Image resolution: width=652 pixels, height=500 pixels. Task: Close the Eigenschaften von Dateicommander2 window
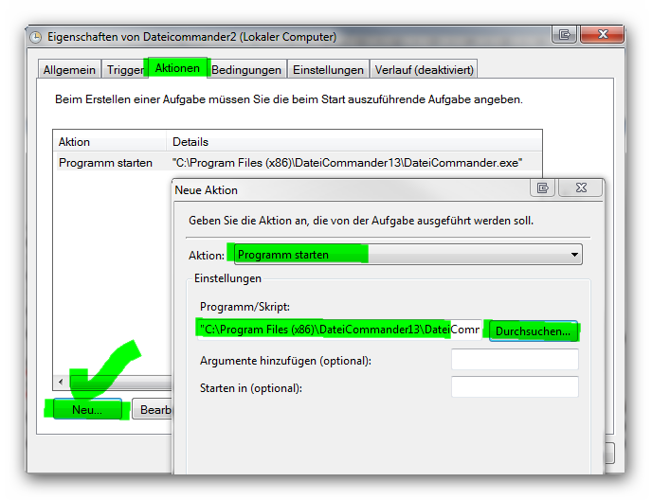(x=603, y=35)
